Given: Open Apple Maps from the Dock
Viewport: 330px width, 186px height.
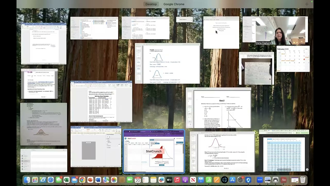Looking at the screenshot, I should pos(106,180).
